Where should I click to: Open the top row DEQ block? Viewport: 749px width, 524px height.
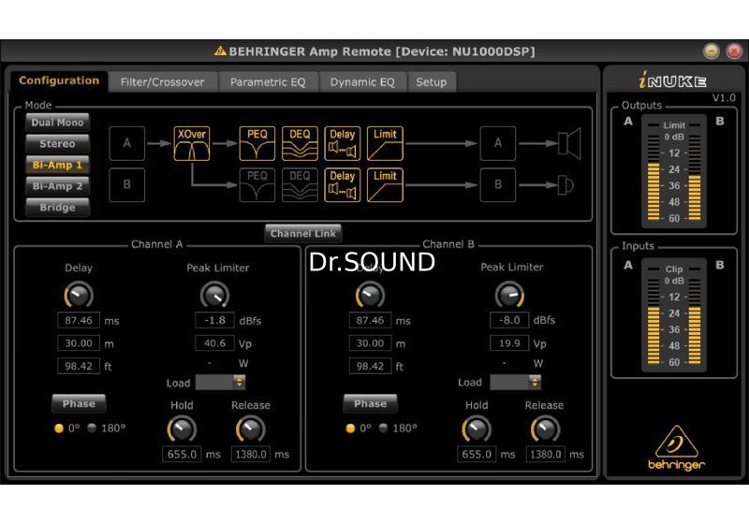[300, 143]
